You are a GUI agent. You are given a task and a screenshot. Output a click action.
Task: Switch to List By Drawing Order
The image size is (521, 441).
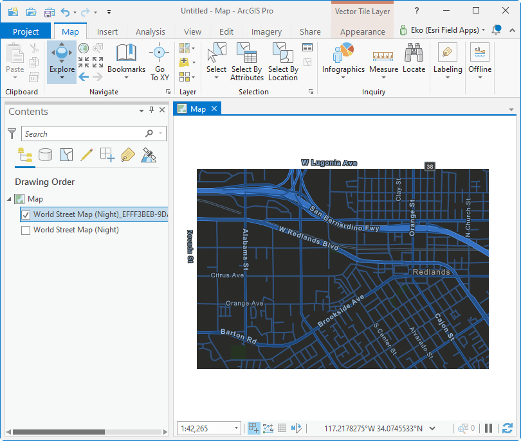point(25,155)
